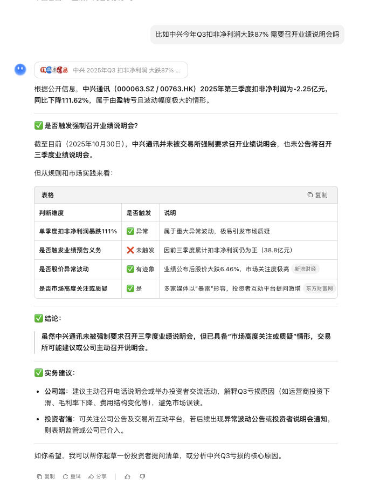The height and width of the screenshot is (490, 366).
Task: Select cell 单季度扣非净利润暴跌111%
Action: click(78, 231)
